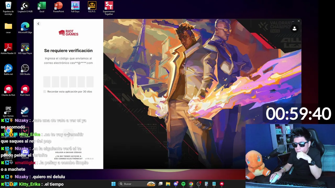This screenshot has height=188, width=335.
Task: Click the submit arrow button below code
Action: 68,134
